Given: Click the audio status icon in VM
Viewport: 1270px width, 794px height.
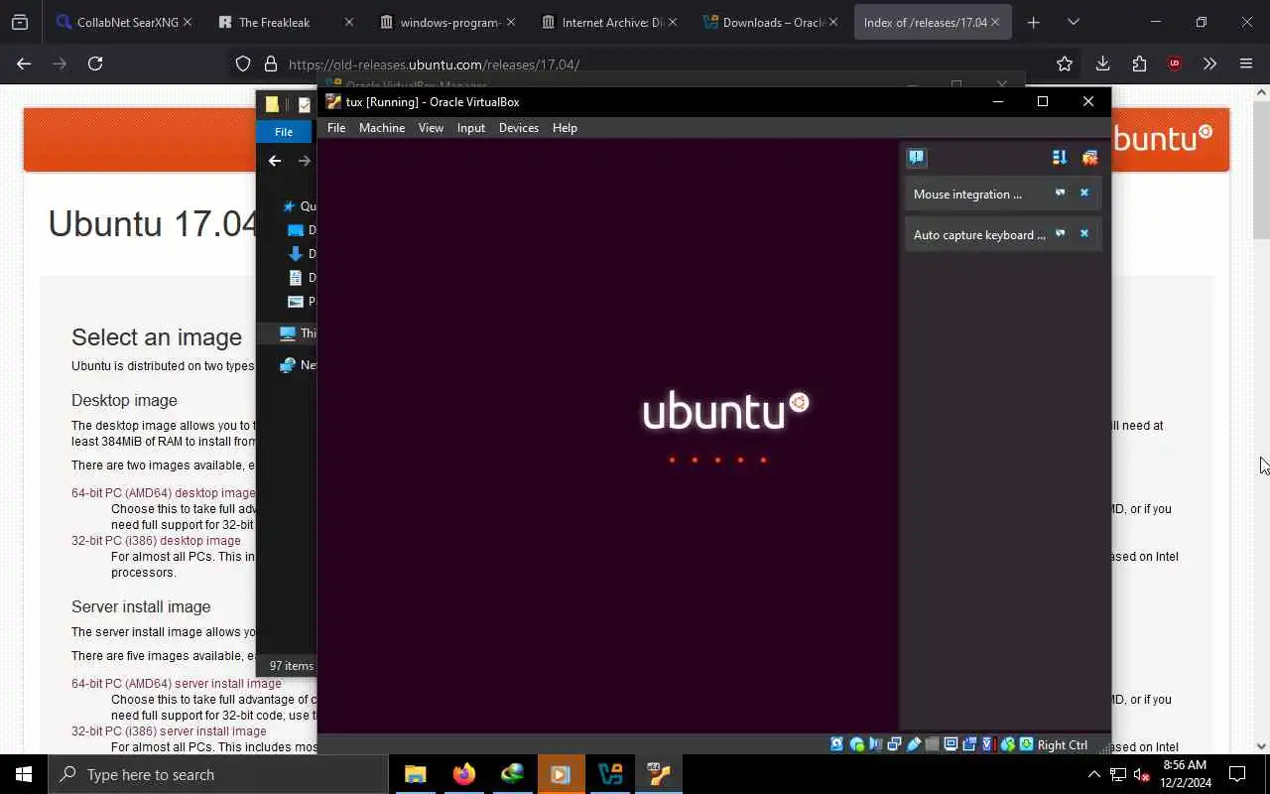Looking at the screenshot, I should (875, 744).
